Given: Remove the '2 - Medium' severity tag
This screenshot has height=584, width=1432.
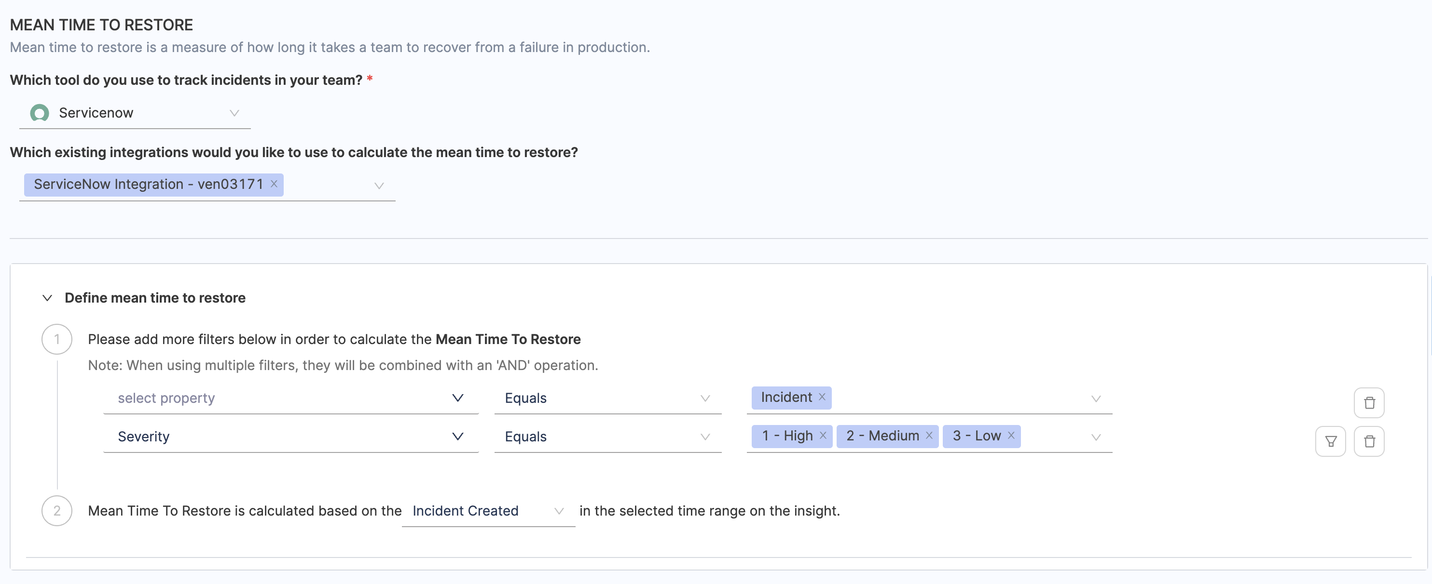Looking at the screenshot, I should pyautogui.click(x=929, y=435).
